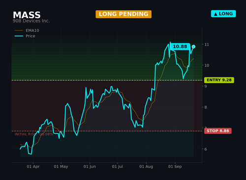Screen dimensions: 246x180
Task: Click the 11 price axis label
Action: point(207,45)
